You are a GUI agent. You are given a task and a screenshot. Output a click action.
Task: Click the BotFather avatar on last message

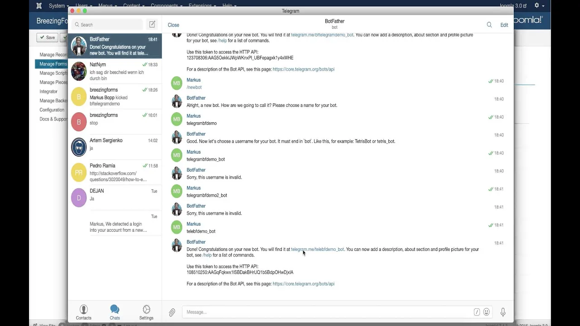tap(177, 245)
